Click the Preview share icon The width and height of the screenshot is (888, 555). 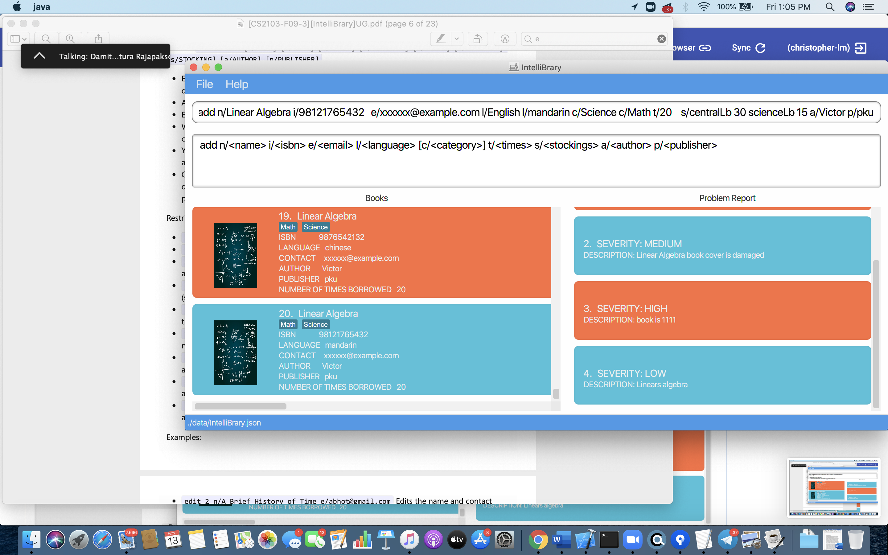(98, 39)
